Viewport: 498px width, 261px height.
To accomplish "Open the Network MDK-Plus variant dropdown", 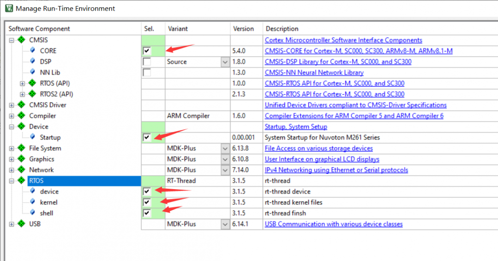I will pyautogui.click(x=225, y=170).
